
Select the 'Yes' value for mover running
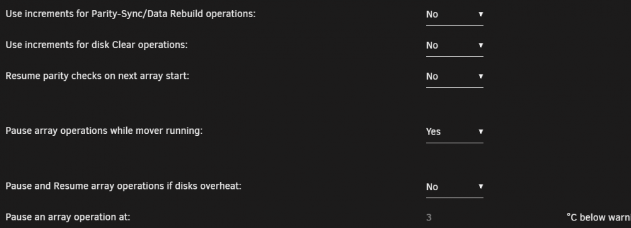pos(433,132)
